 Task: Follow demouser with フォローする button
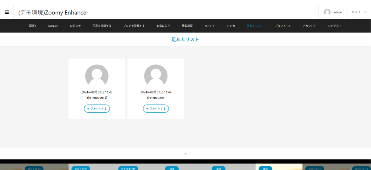(156, 109)
